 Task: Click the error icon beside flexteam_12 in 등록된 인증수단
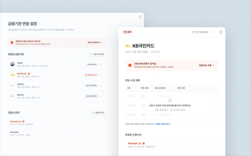coord(143,144)
